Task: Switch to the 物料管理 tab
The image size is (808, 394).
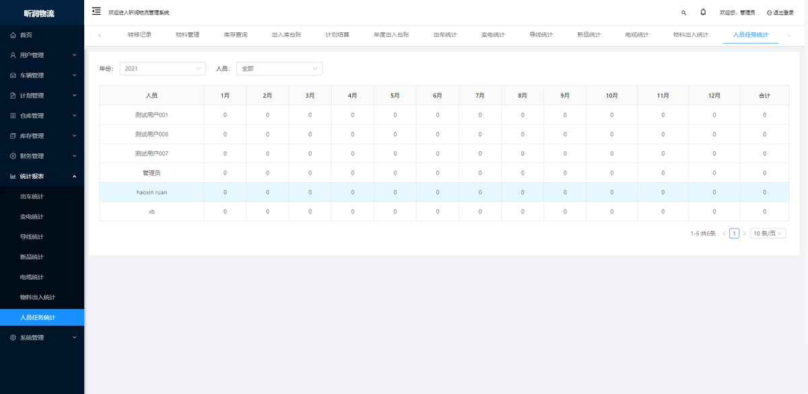Action: pos(187,34)
